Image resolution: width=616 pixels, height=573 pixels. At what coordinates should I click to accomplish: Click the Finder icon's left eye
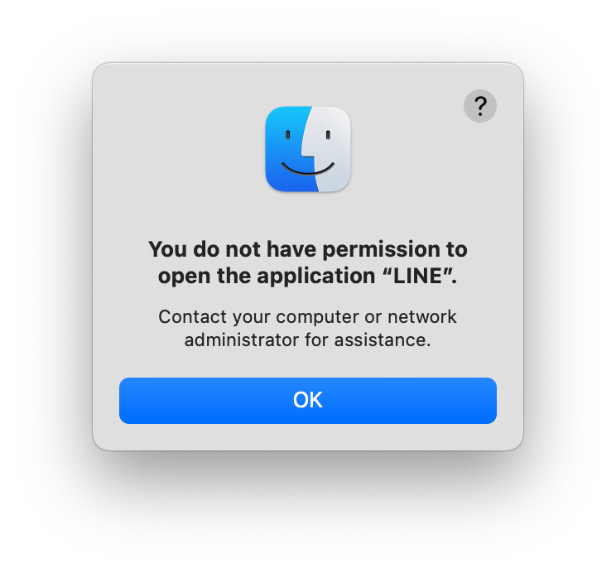(287, 135)
